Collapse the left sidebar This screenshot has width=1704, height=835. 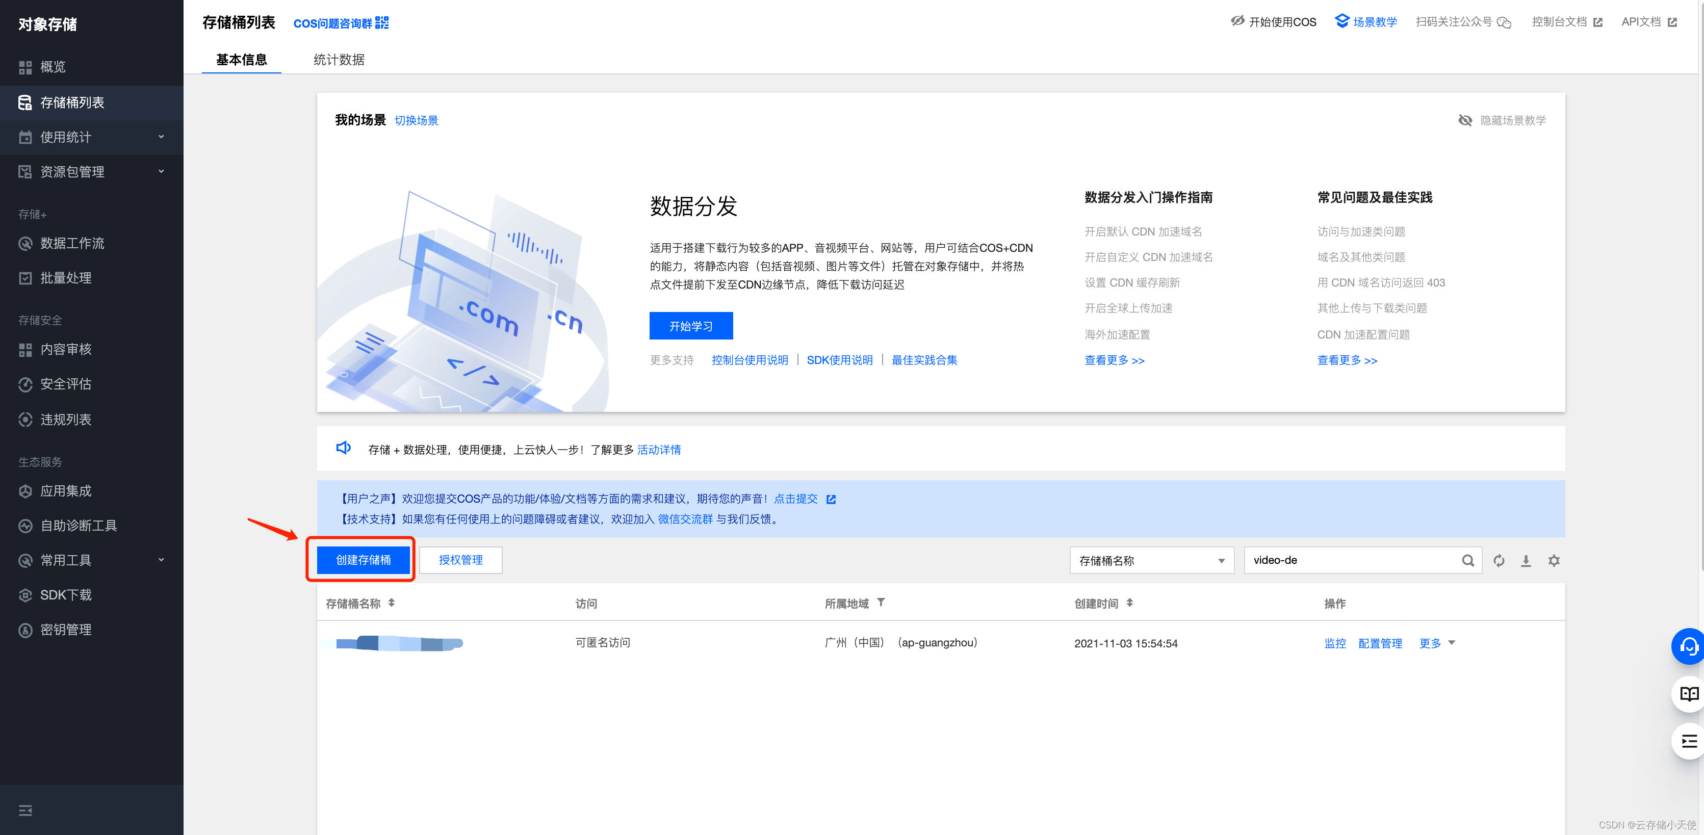(x=25, y=810)
